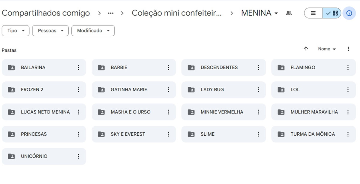Open more options for PRINCESAS folder

coord(78,134)
